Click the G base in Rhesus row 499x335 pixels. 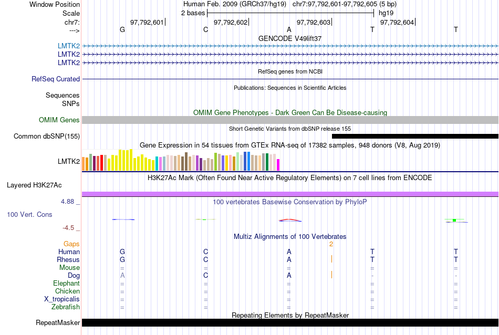click(x=122, y=259)
